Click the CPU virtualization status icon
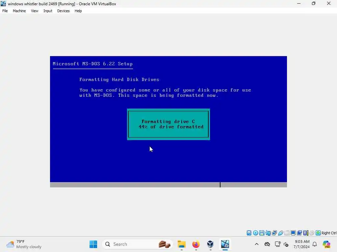337x252 pixels. (x=306, y=233)
